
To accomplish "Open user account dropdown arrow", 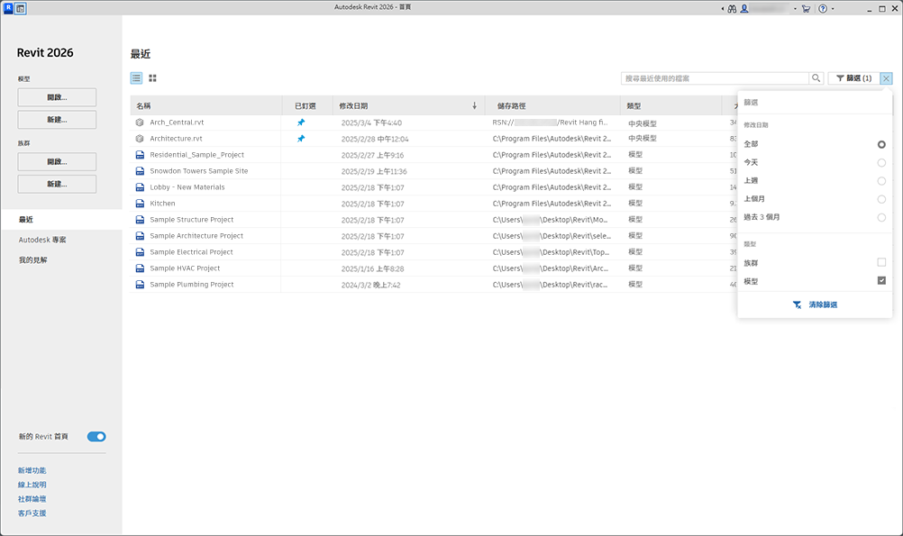I will coord(795,9).
